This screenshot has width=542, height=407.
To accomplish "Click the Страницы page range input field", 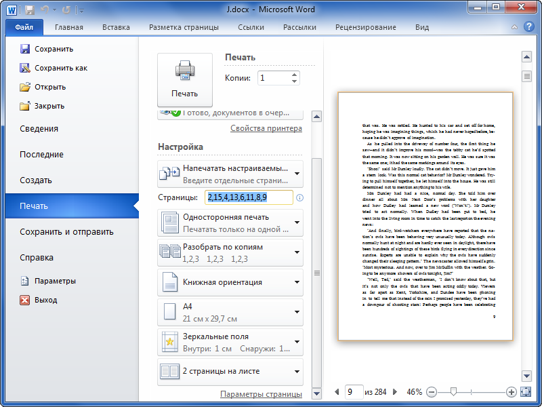I will (249, 197).
